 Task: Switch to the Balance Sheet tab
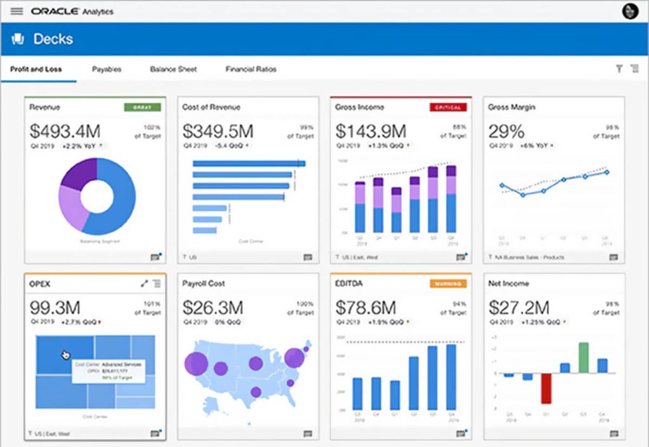pyautogui.click(x=173, y=69)
